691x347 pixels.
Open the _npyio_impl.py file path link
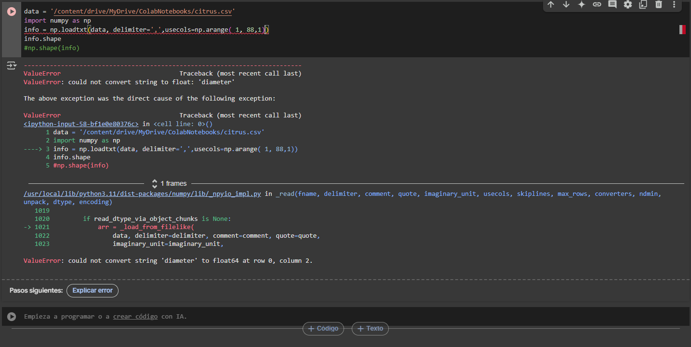tap(143, 193)
